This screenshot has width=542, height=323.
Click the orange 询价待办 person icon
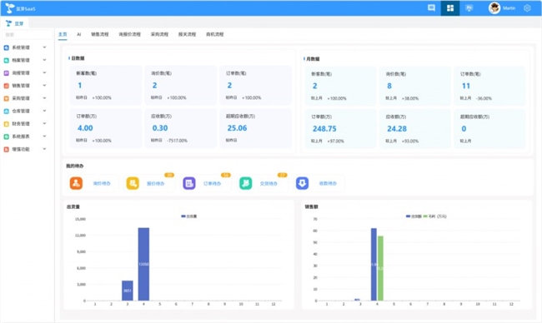pyautogui.click(x=76, y=183)
